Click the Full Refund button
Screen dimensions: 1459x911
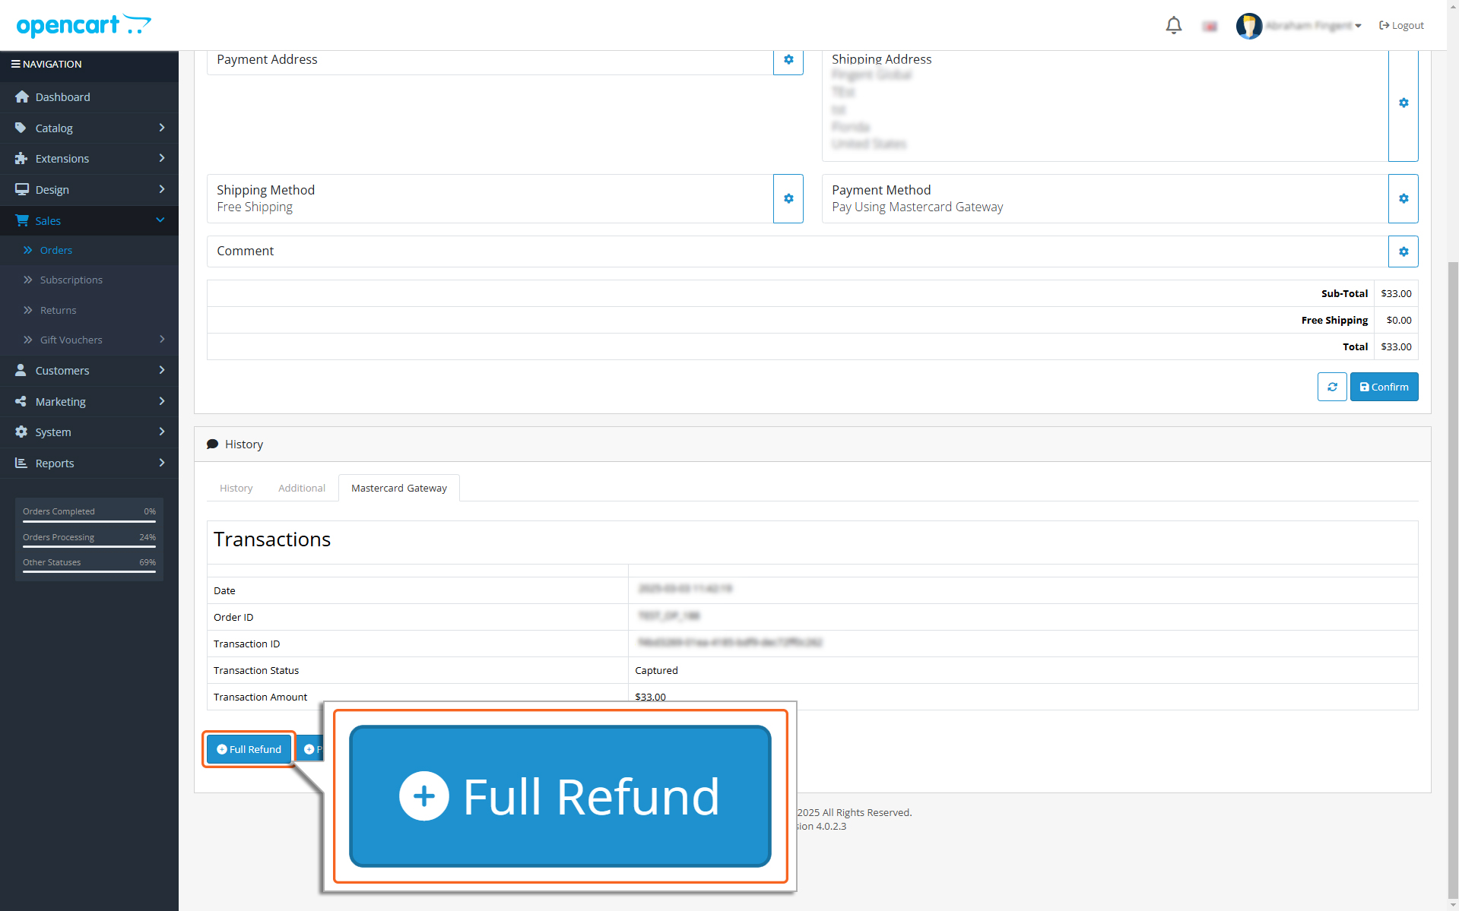click(x=249, y=749)
